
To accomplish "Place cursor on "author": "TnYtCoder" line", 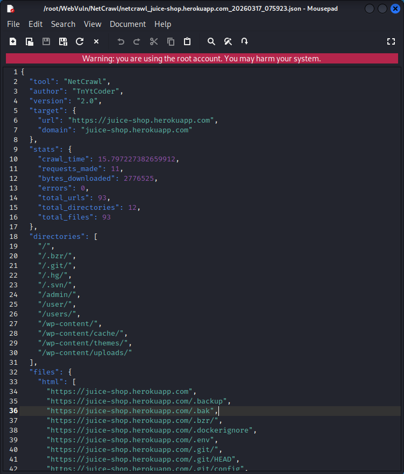I will [76, 91].
